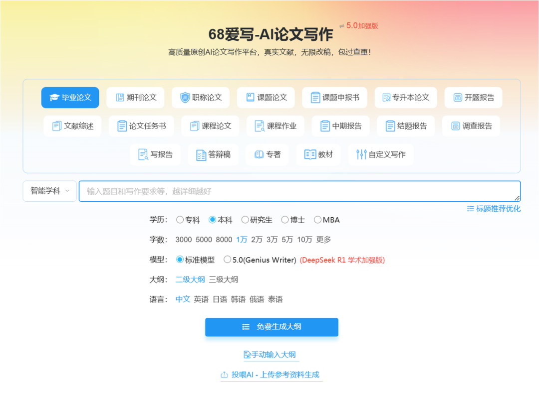Image resolution: width=539 pixels, height=395 pixels.
Task: Select the 本科 education radio button
Action: point(213,220)
